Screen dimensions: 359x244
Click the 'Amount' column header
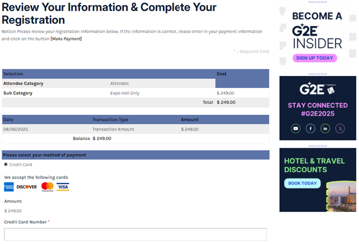(x=189, y=120)
